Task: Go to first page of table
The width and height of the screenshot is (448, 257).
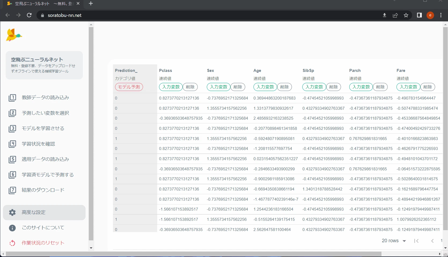Action: 416,241
